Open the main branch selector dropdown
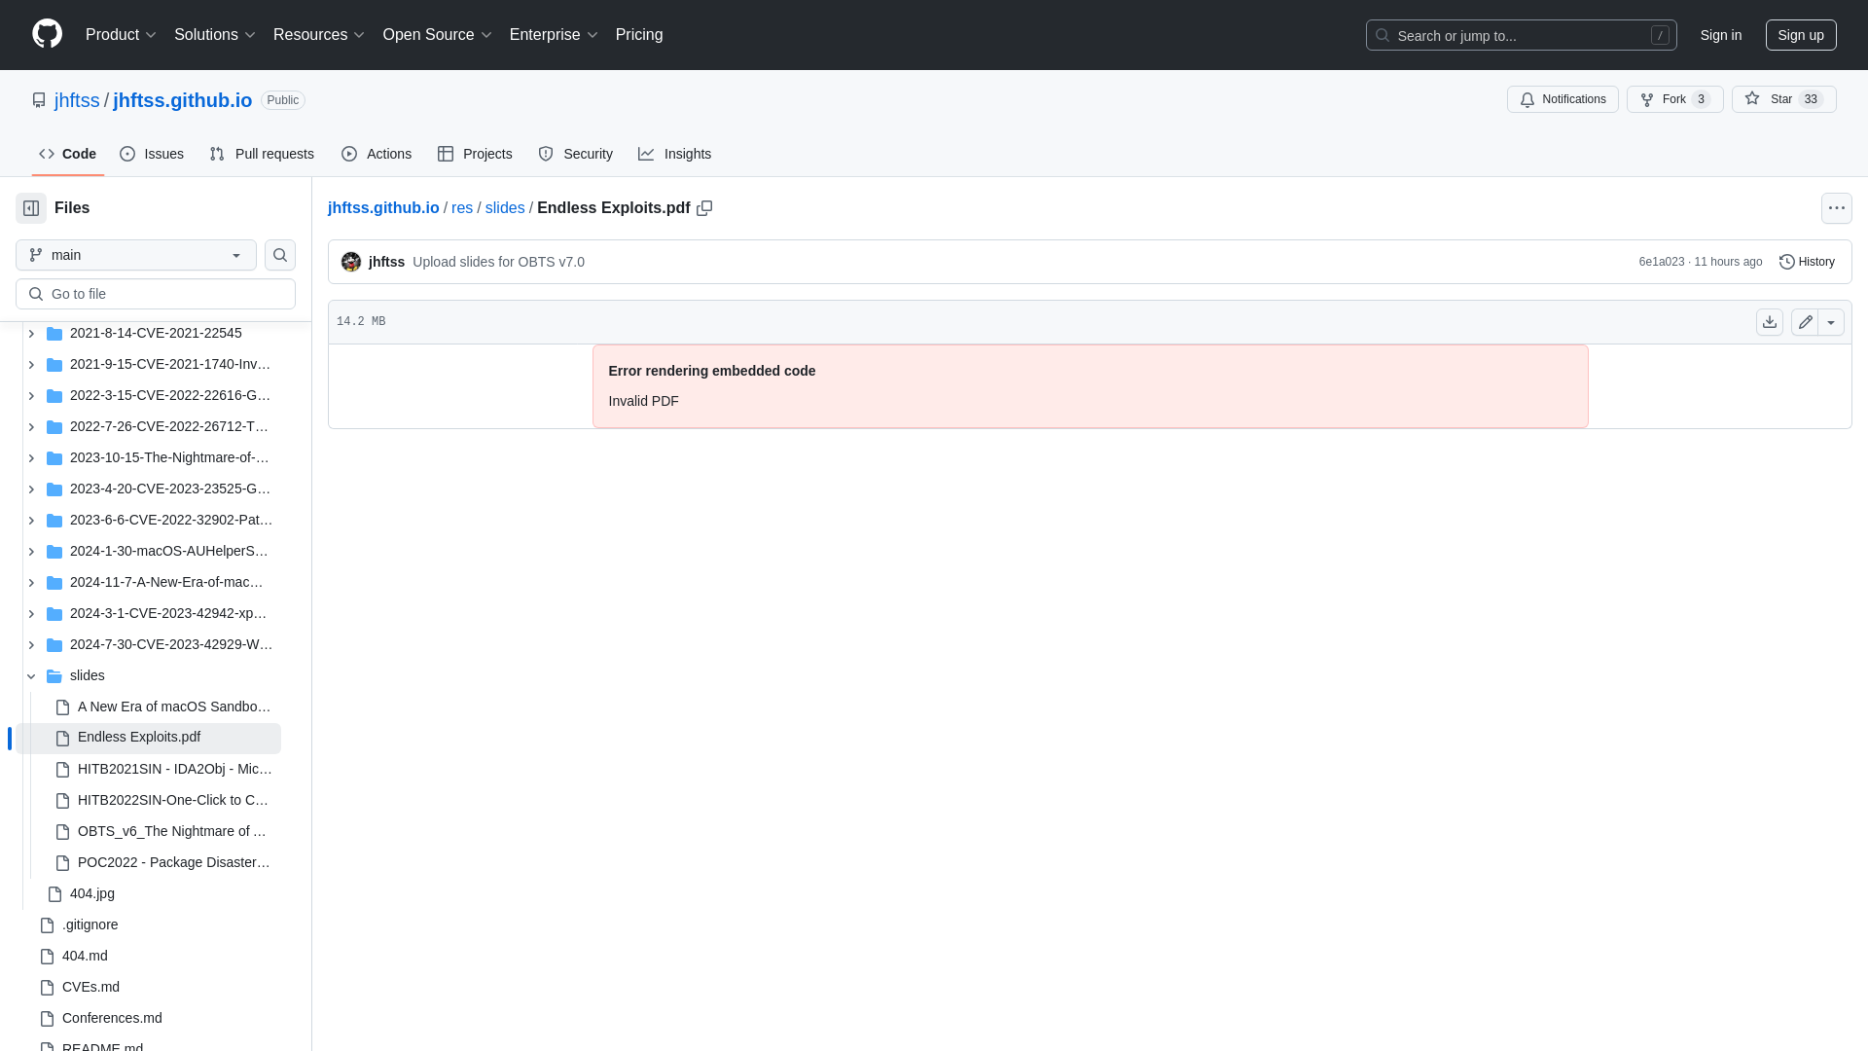The image size is (1868, 1051). [x=136, y=255]
